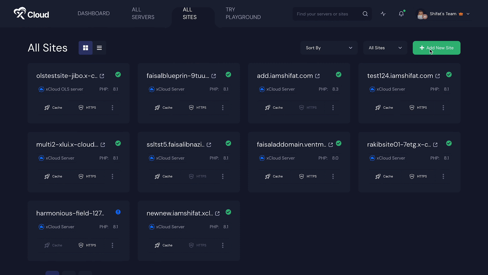Open three-dot menu on multi2-xlui card
Viewport: 488px width, 275px height.
click(x=112, y=176)
